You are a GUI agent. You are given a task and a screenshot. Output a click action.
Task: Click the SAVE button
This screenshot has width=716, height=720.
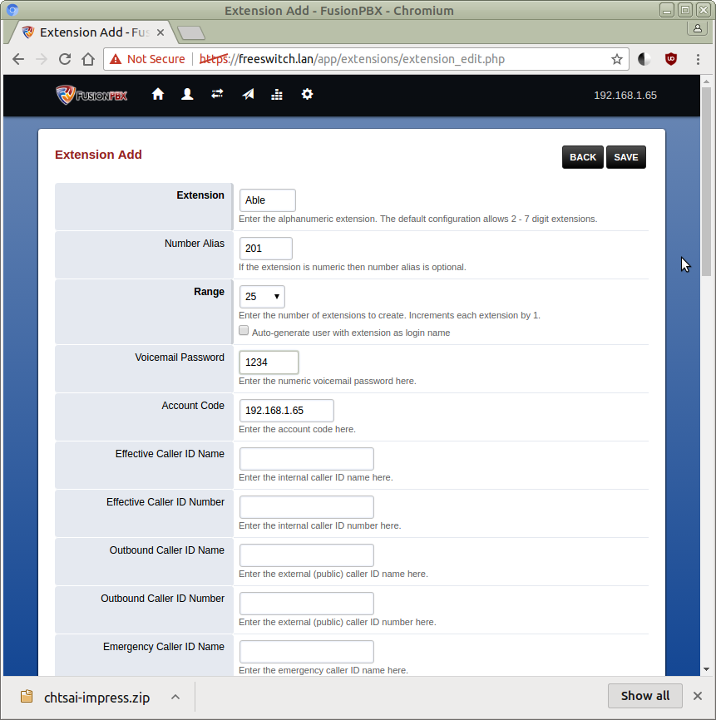click(x=625, y=157)
